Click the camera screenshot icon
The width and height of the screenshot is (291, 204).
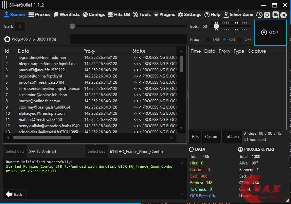tap(267, 15)
